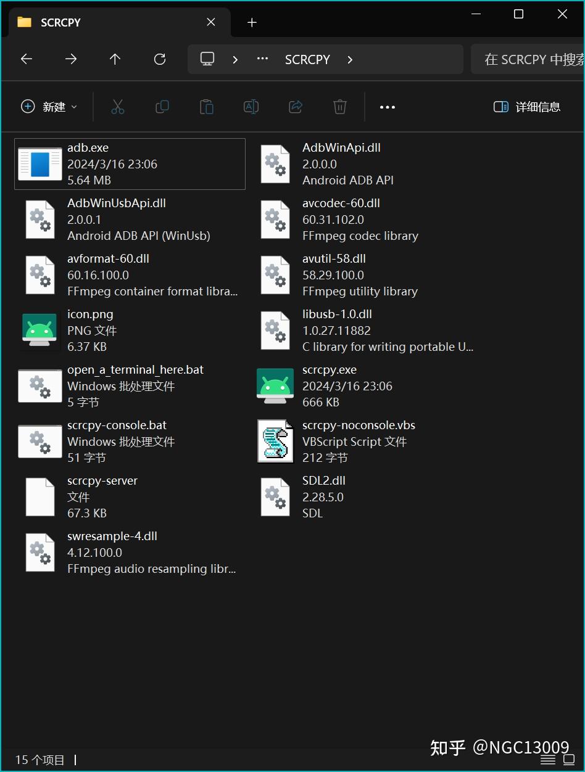Click the Paste icon in the toolbar

coord(207,107)
